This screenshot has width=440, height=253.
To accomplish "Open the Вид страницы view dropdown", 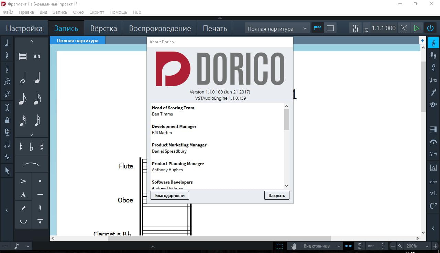I will click(x=322, y=246).
